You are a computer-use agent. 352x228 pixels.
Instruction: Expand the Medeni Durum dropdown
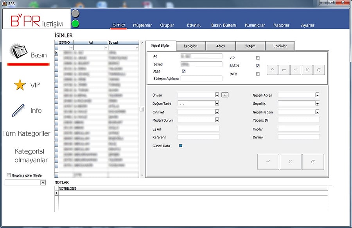217,120
